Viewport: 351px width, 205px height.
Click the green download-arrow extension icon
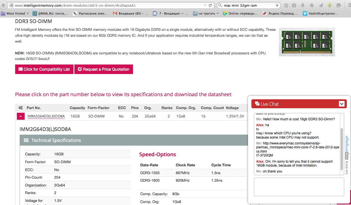tap(330, 5)
